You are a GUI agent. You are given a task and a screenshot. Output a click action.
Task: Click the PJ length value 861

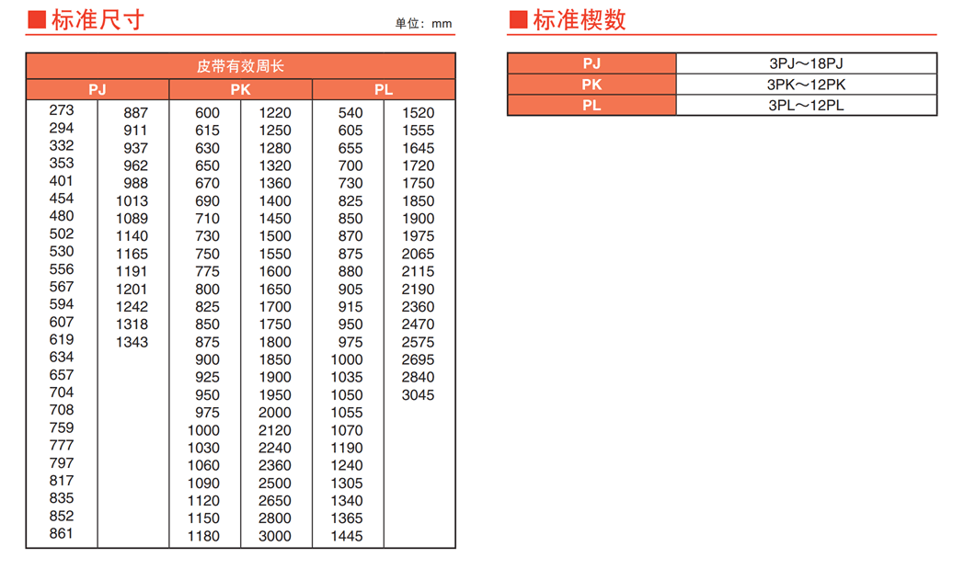[x=62, y=533]
